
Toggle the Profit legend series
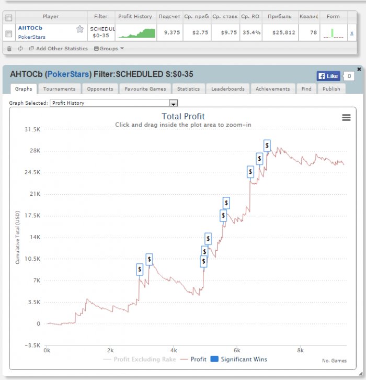[x=193, y=359]
